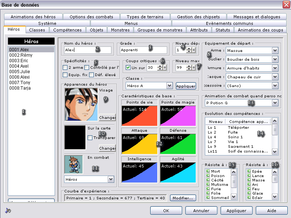The height and width of the screenshot is (218, 291).
Task: Click the black map sprite preview
Action: click(x=75, y=137)
